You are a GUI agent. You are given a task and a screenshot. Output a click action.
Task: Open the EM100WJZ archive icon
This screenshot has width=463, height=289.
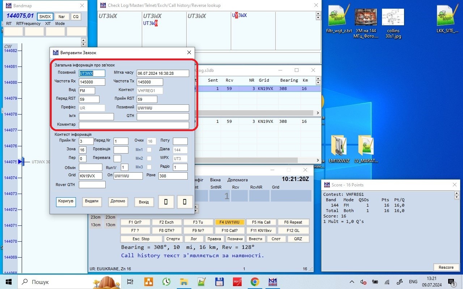point(339,149)
